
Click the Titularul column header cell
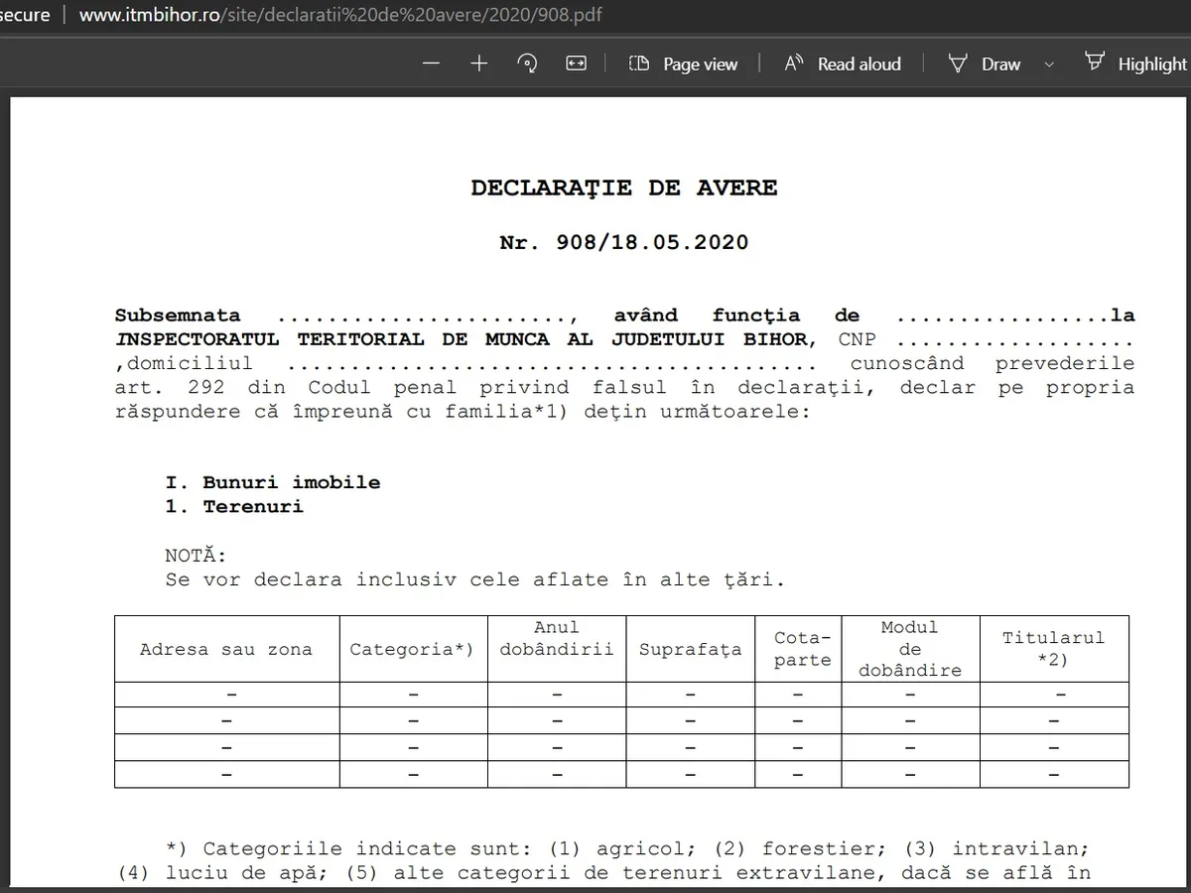point(1053,649)
